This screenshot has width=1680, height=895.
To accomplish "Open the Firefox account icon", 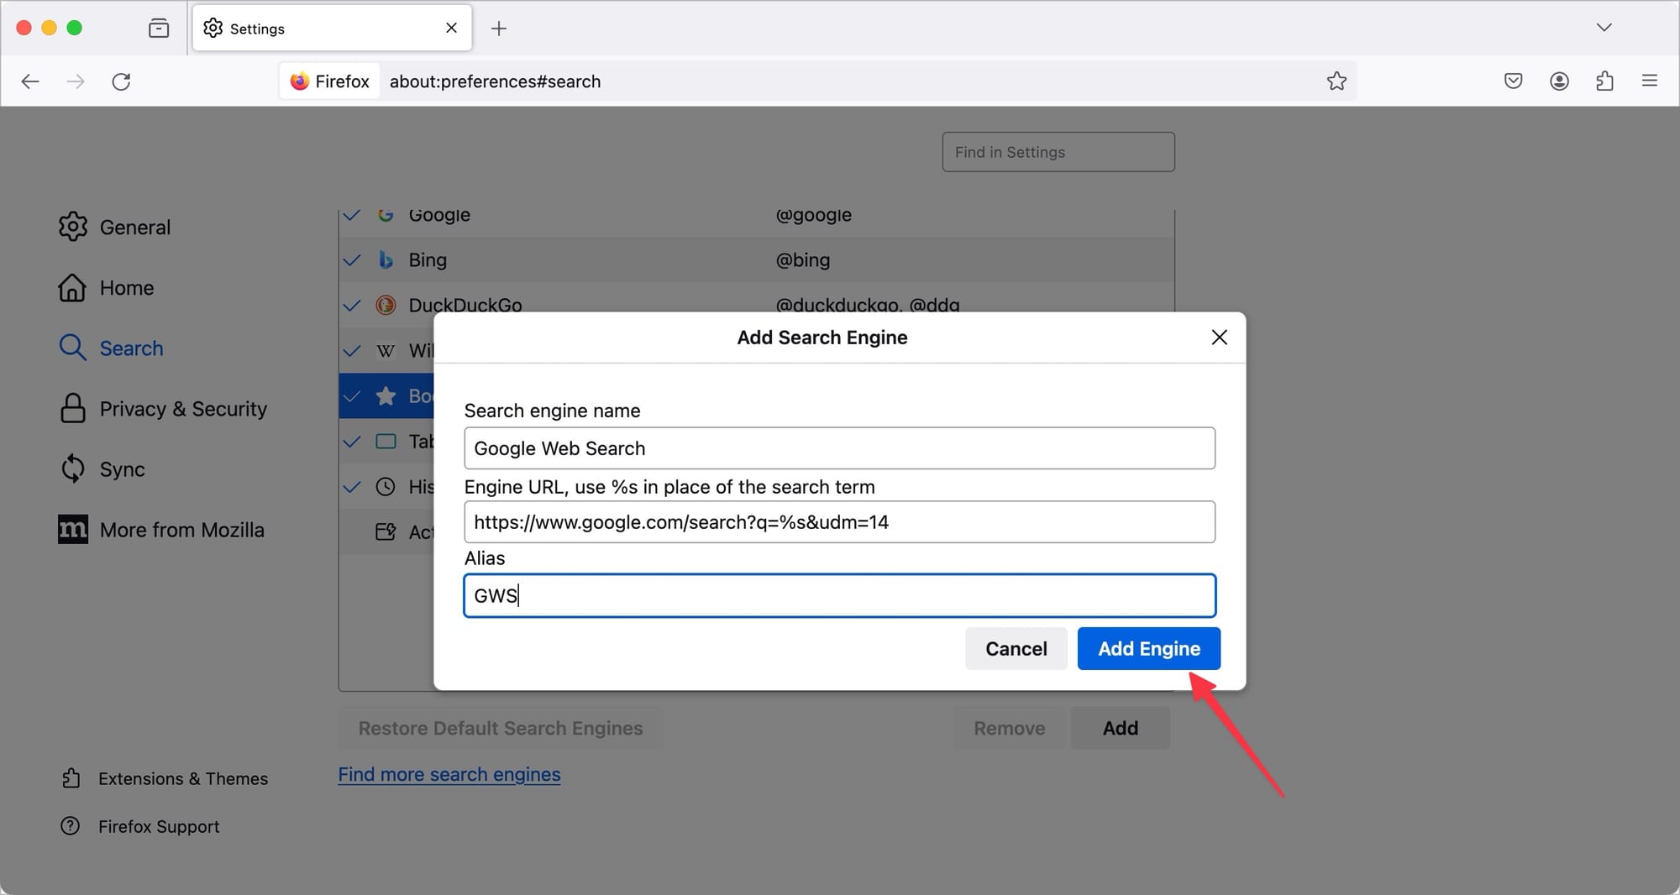I will [x=1559, y=81].
